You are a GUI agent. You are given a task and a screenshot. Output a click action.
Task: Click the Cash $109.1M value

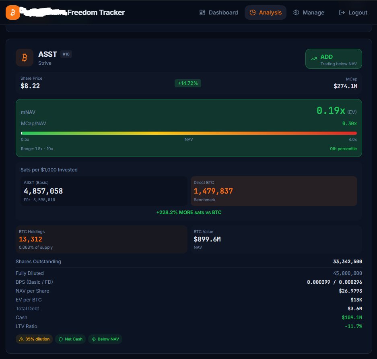point(352,318)
